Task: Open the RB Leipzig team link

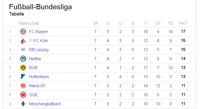Action: click(x=39, y=50)
